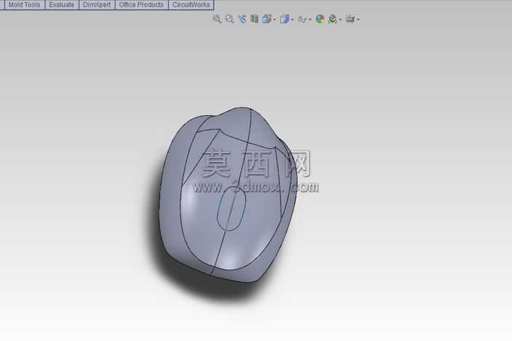512x341 pixels.
Task: Click the Zoom to Fit icon
Action: click(x=217, y=19)
